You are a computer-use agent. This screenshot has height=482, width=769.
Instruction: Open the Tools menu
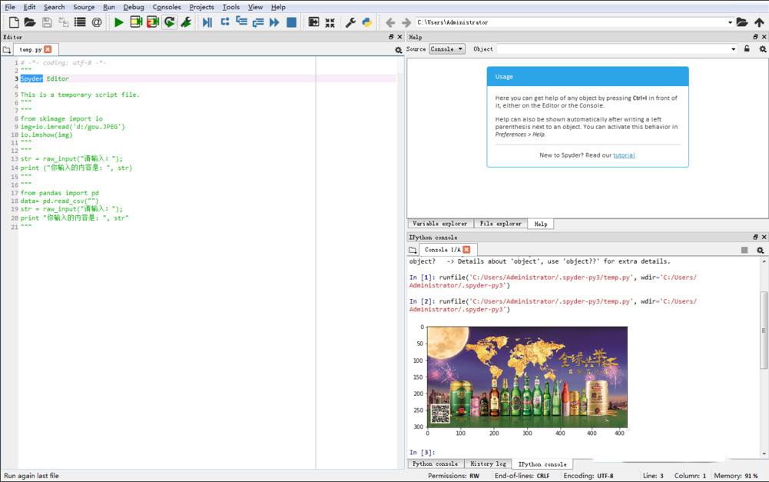coord(231,7)
